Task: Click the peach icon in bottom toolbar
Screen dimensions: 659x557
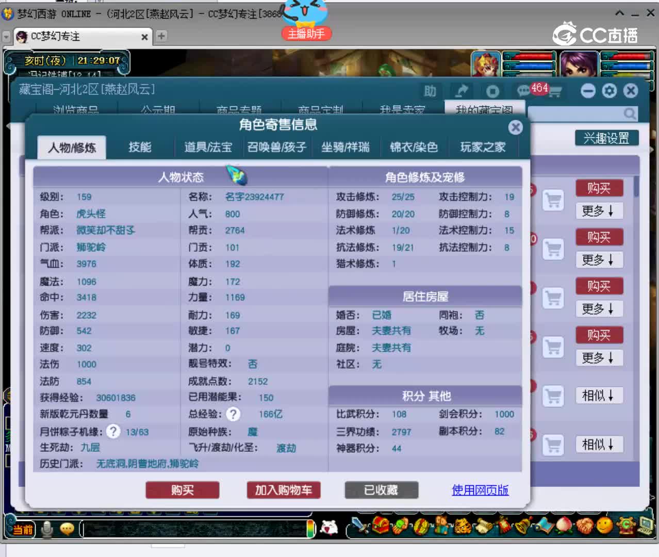Action: click(x=564, y=526)
